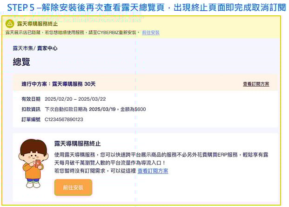This screenshot has width=289, height=207.
Task: Click the date range 2025/02/20 – 2025/03/22
Action: [74, 99]
